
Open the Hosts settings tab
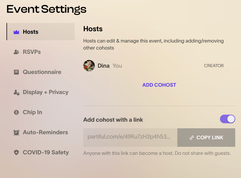coord(41,32)
